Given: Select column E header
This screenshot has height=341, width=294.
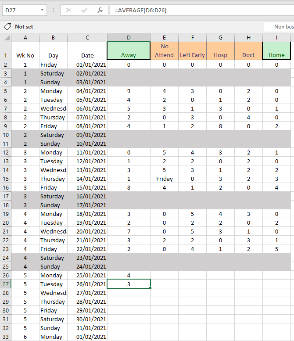Looking at the screenshot, I should (164, 38).
